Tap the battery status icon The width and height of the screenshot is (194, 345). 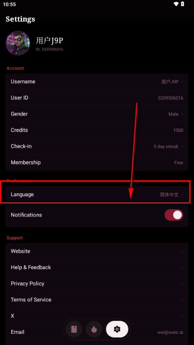coord(182,4)
